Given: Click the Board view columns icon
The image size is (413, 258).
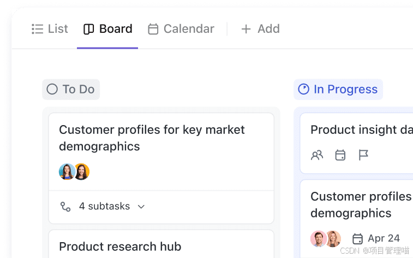Looking at the screenshot, I should 88,29.
